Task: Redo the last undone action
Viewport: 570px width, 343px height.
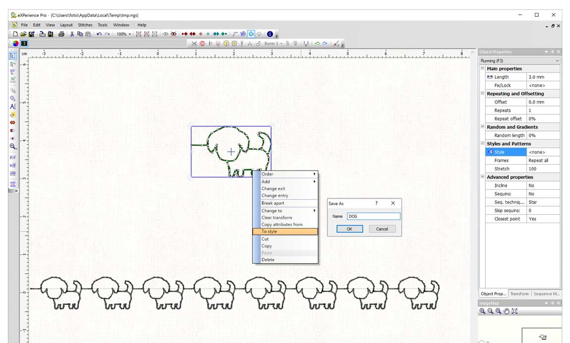Action: coord(107,34)
